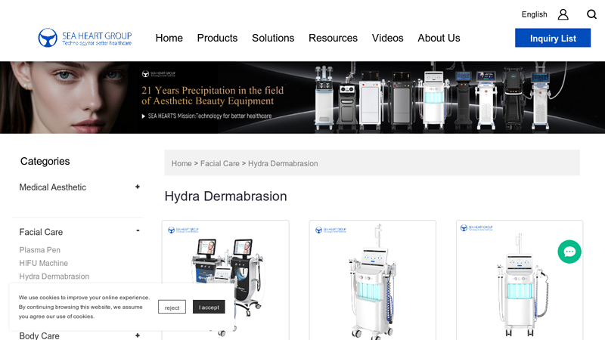The height and width of the screenshot is (340, 605).
Task: Expand the Medical Aesthetic category
Action: coord(138,187)
